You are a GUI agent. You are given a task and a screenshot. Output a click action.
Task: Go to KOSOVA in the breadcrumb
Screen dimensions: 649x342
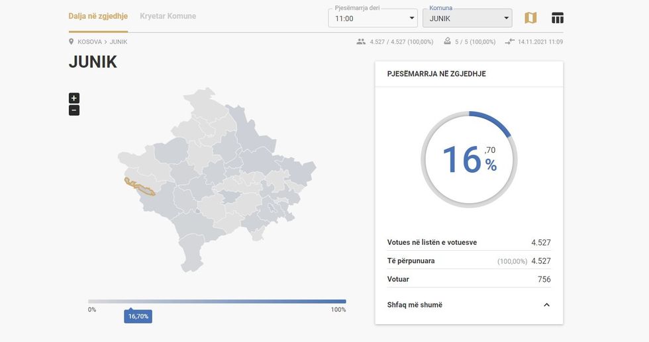pyautogui.click(x=89, y=42)
